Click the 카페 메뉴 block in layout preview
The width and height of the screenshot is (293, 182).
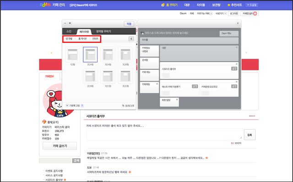(149, 75)
